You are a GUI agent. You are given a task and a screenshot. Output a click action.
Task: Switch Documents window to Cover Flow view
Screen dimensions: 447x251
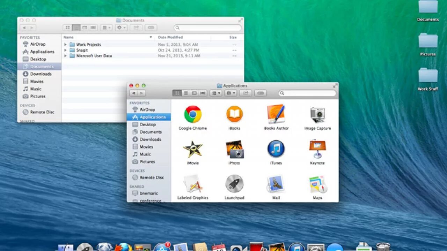(93, 28)
